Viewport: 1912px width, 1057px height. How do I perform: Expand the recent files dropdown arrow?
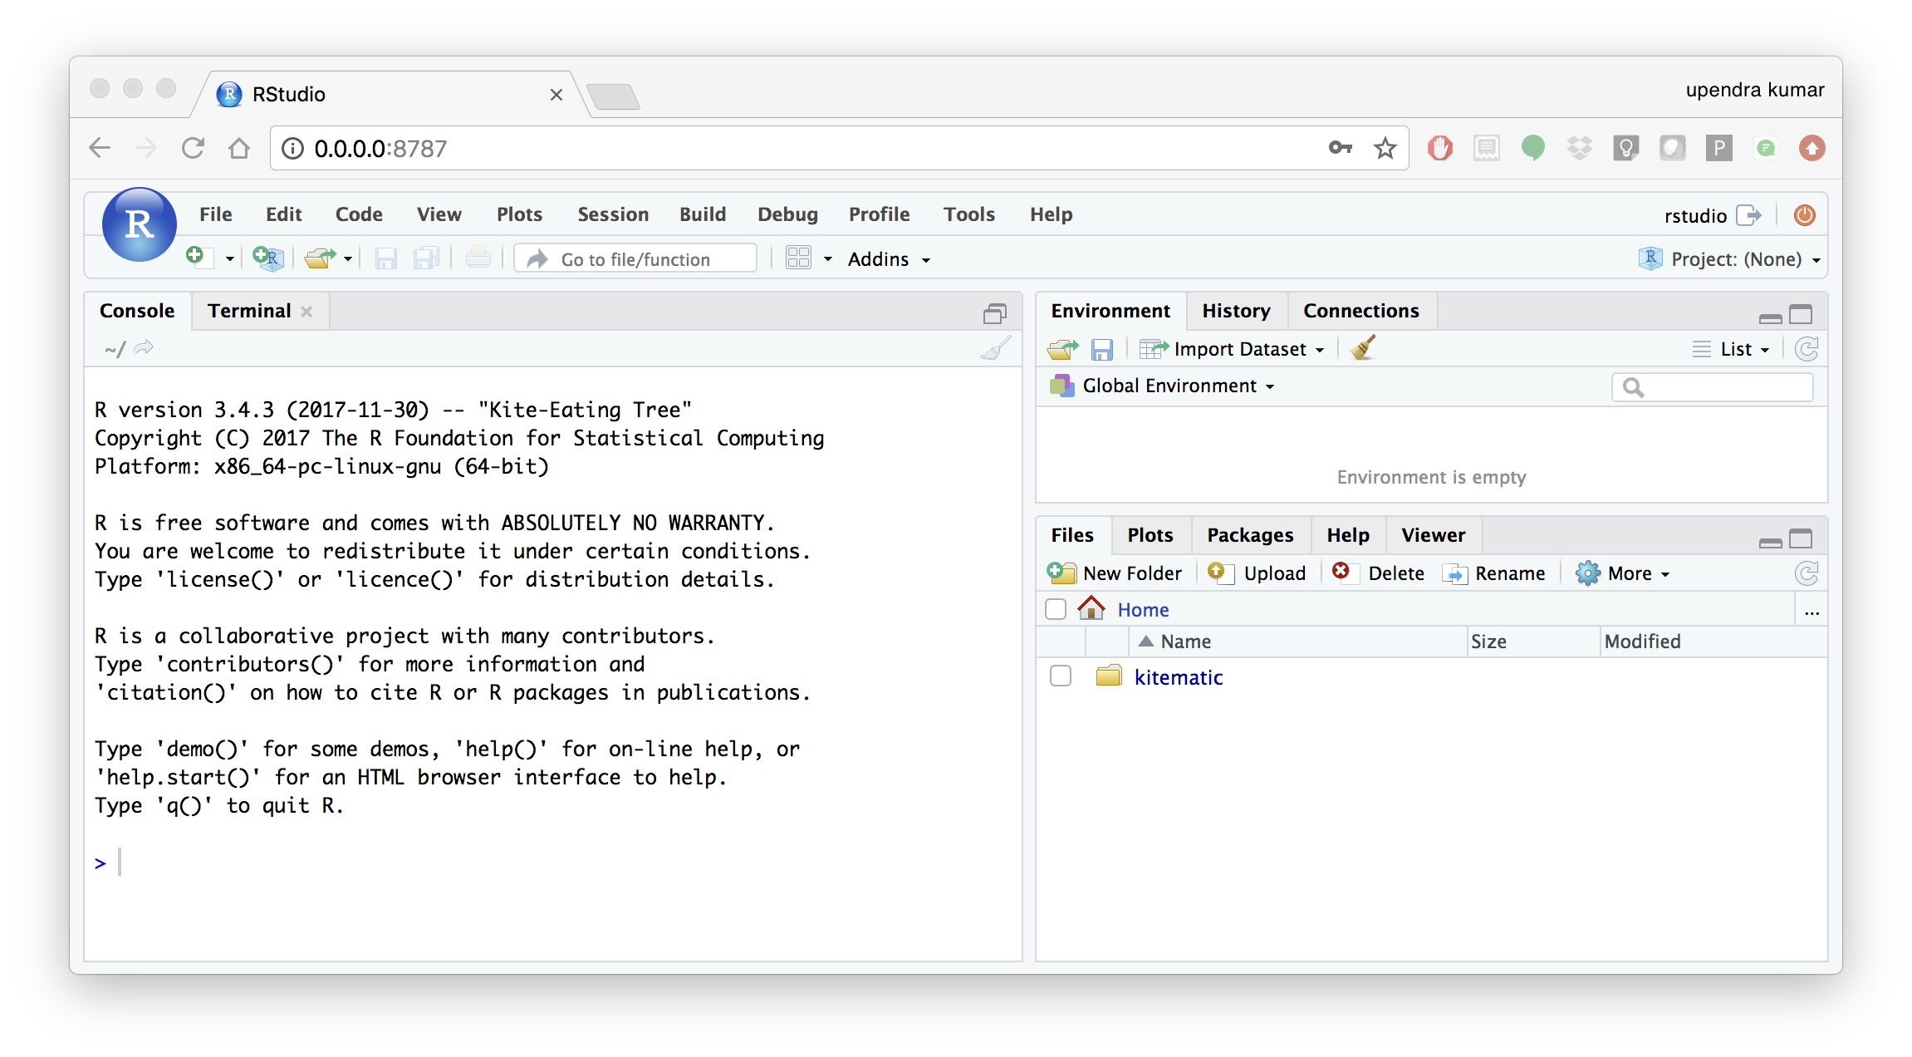348,259
